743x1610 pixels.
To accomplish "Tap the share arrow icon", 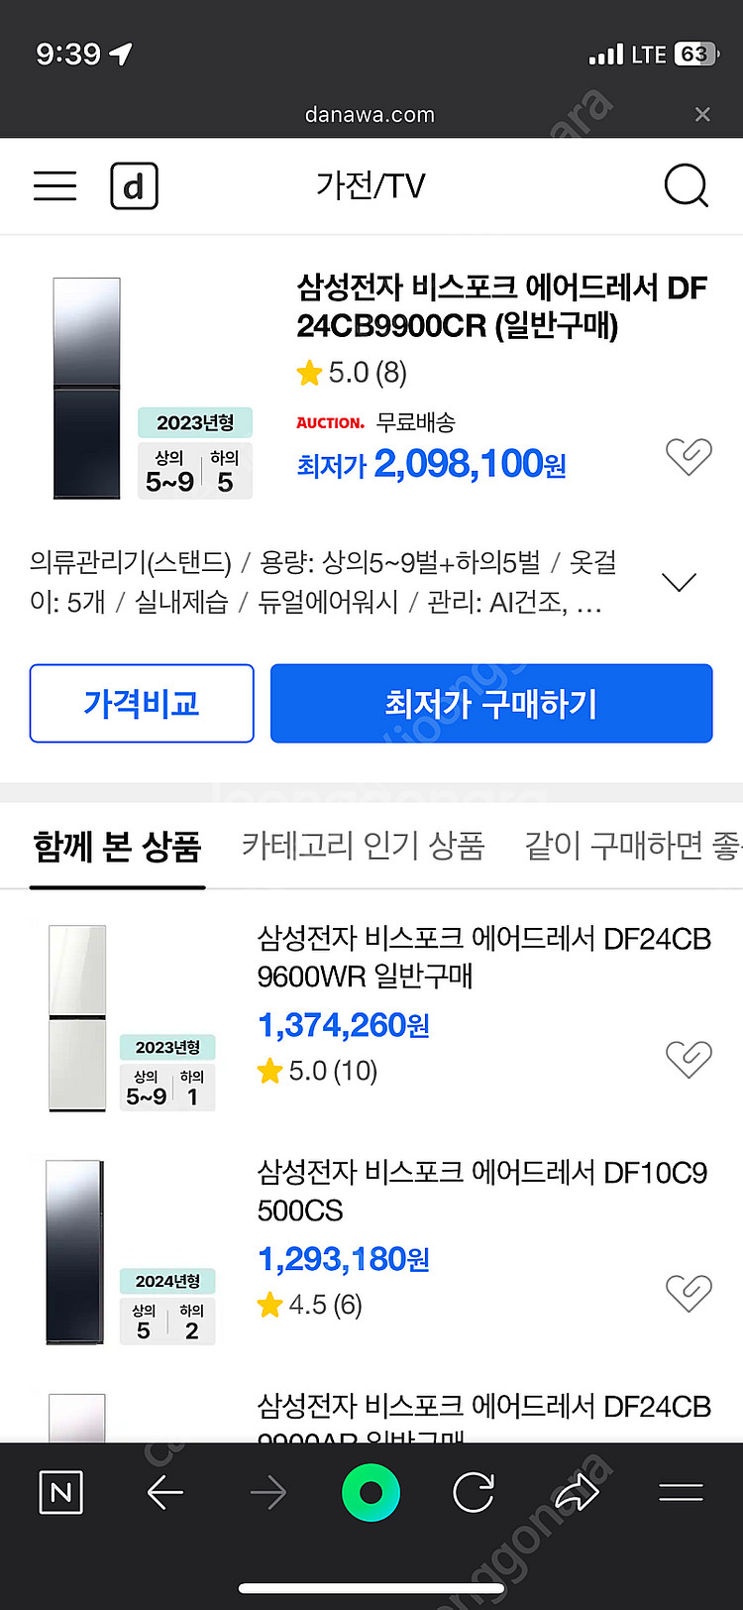I will pos(578,1492).
